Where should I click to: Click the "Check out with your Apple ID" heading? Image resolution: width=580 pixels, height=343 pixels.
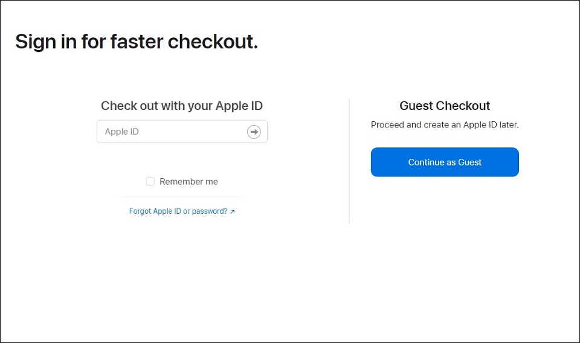pyautogui.click(x=182, y=106)
